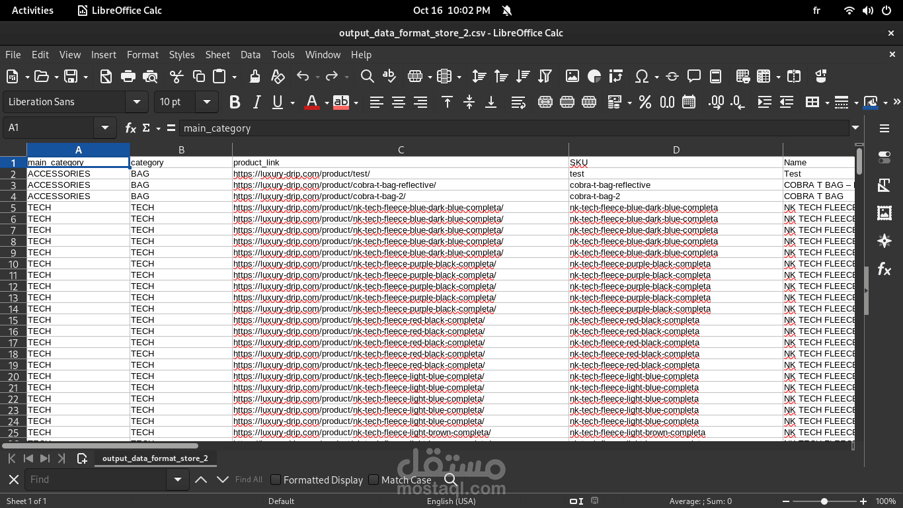Enable Formatted Display checkbox

[276, 480]
